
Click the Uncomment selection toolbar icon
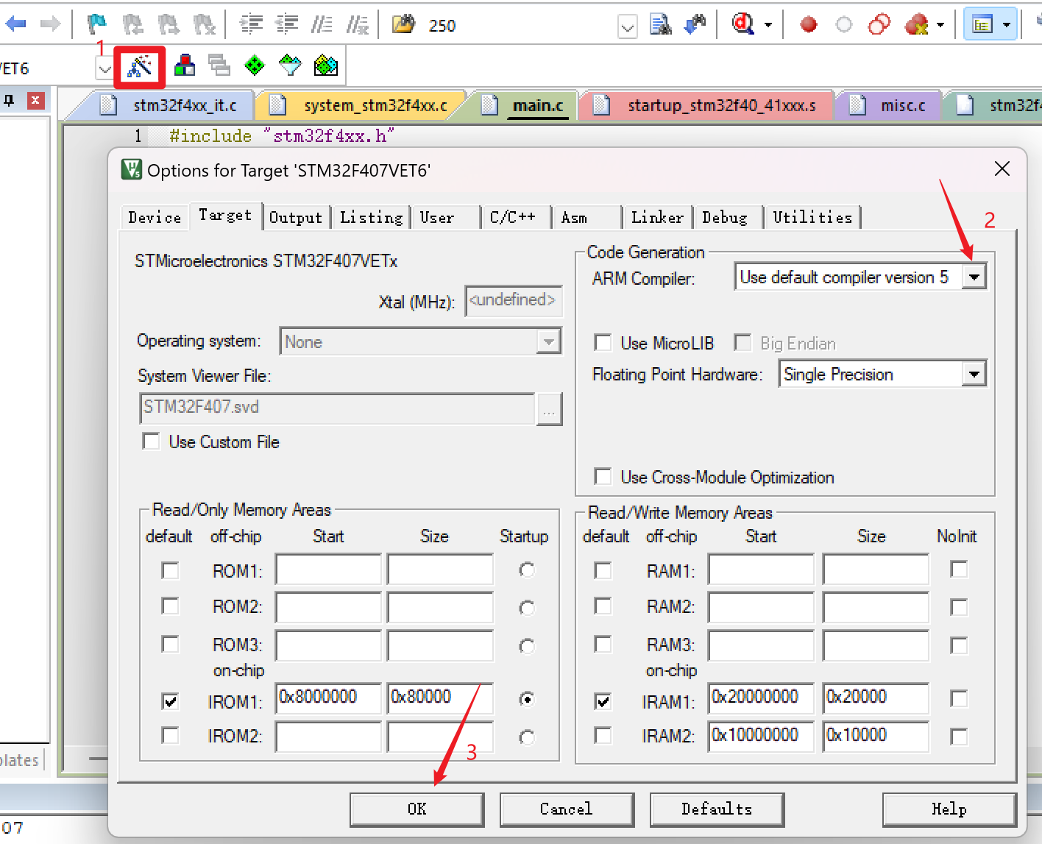click(357, 25)
